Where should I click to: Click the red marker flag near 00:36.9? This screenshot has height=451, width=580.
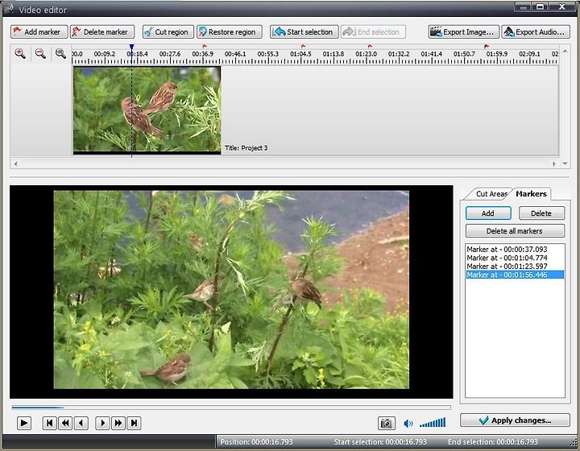(204, 47)
